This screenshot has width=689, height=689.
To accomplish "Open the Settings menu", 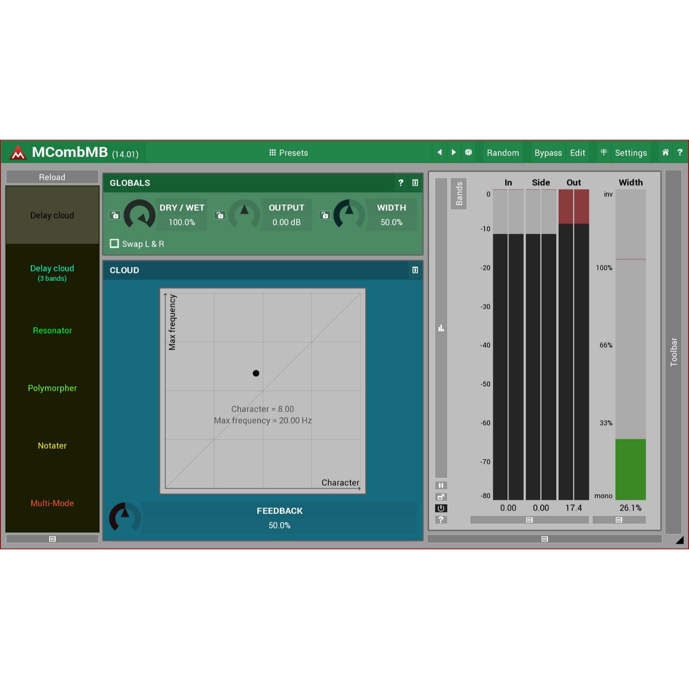I will [x=631, y=152].
